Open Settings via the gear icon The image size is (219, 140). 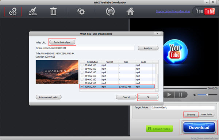[x=81, y=12]
